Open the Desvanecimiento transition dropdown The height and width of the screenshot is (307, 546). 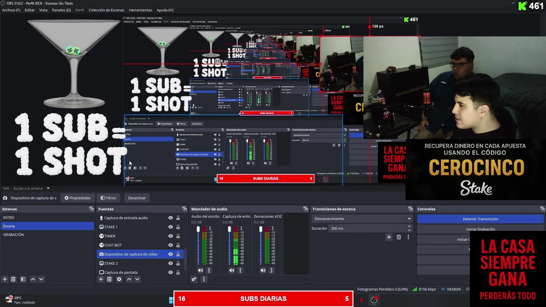pos(362,219)
